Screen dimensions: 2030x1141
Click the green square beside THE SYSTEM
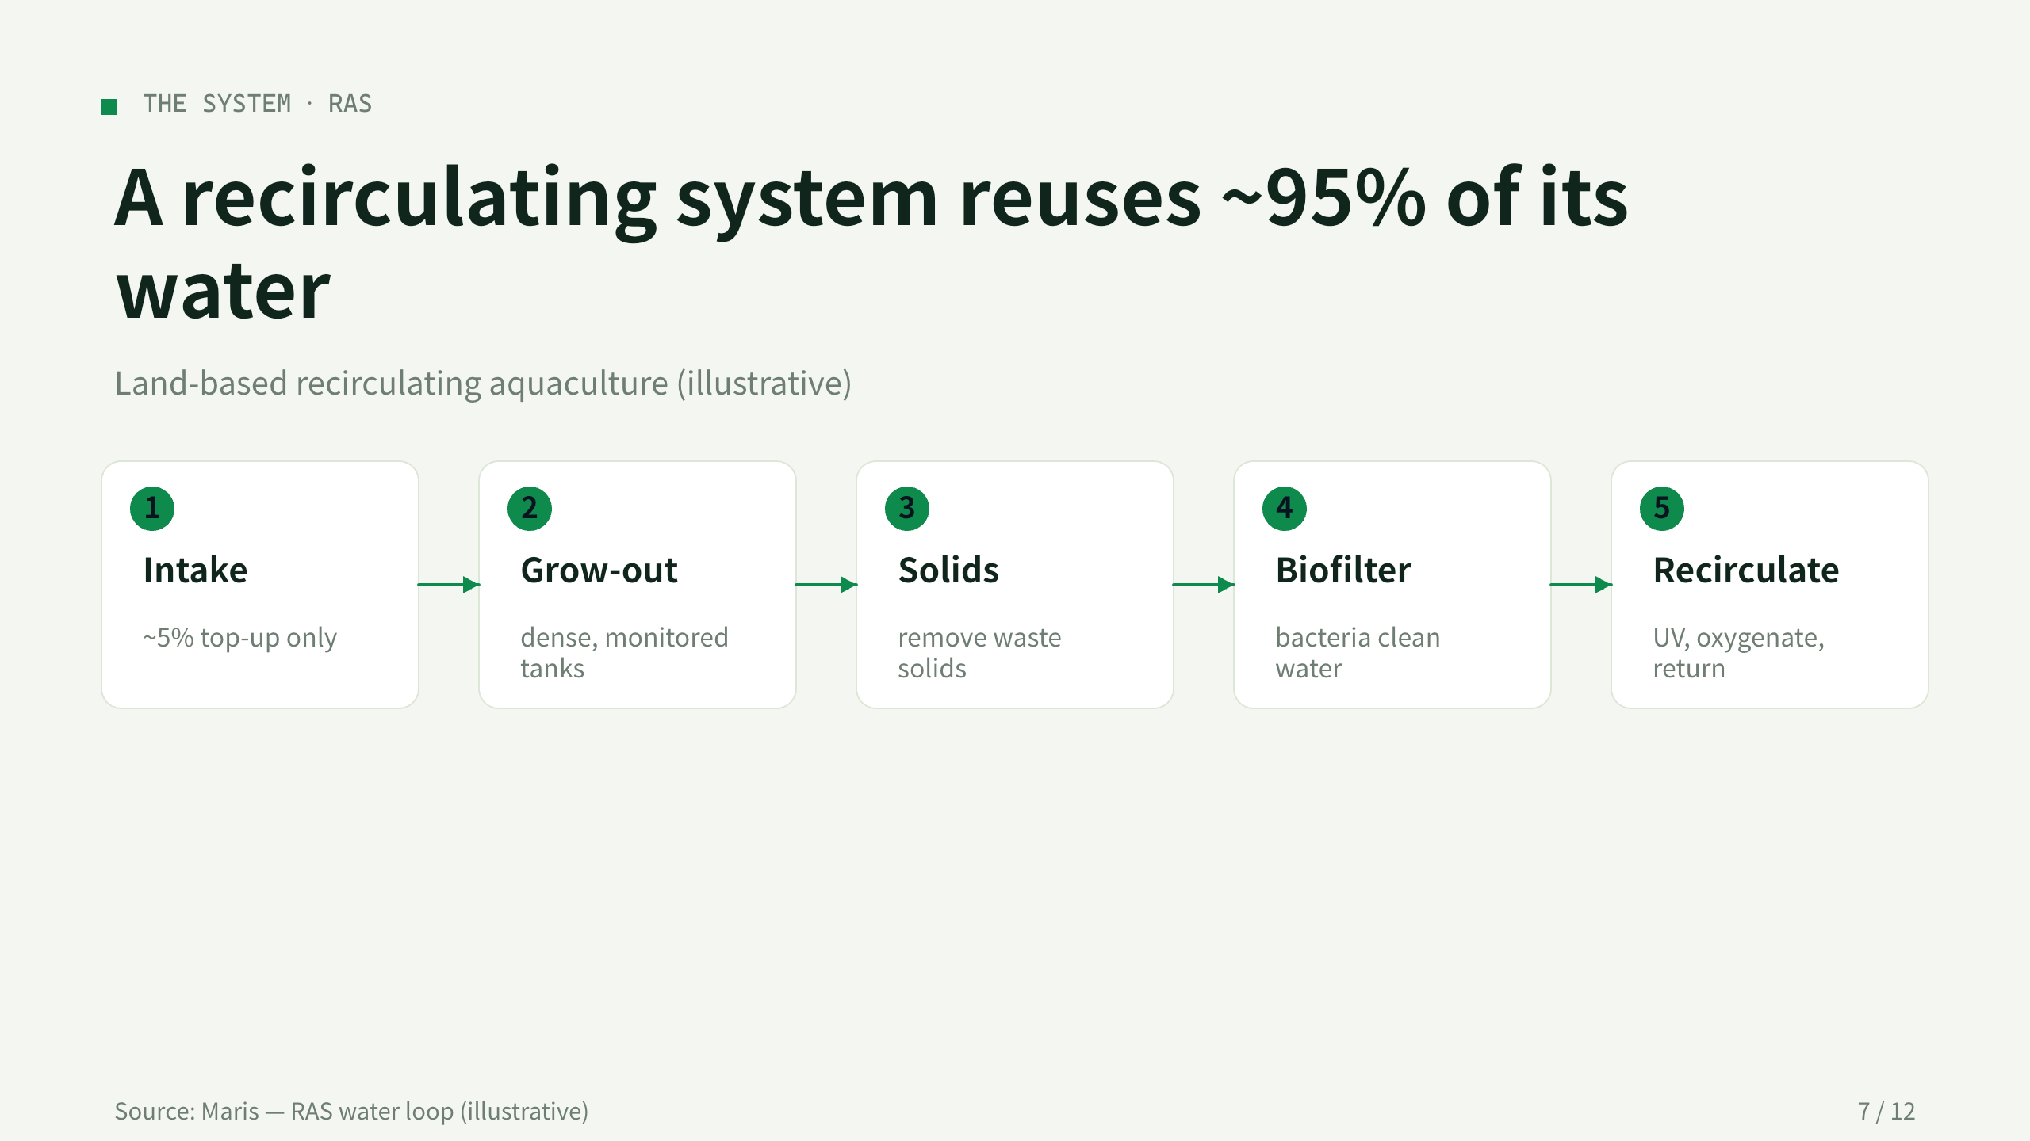point(109,106)
